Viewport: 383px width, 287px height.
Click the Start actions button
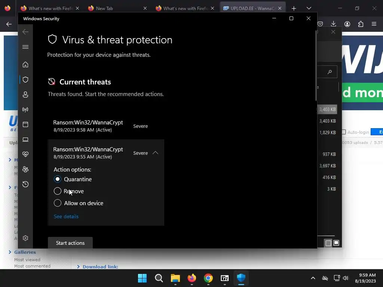(x=70, y=243)
